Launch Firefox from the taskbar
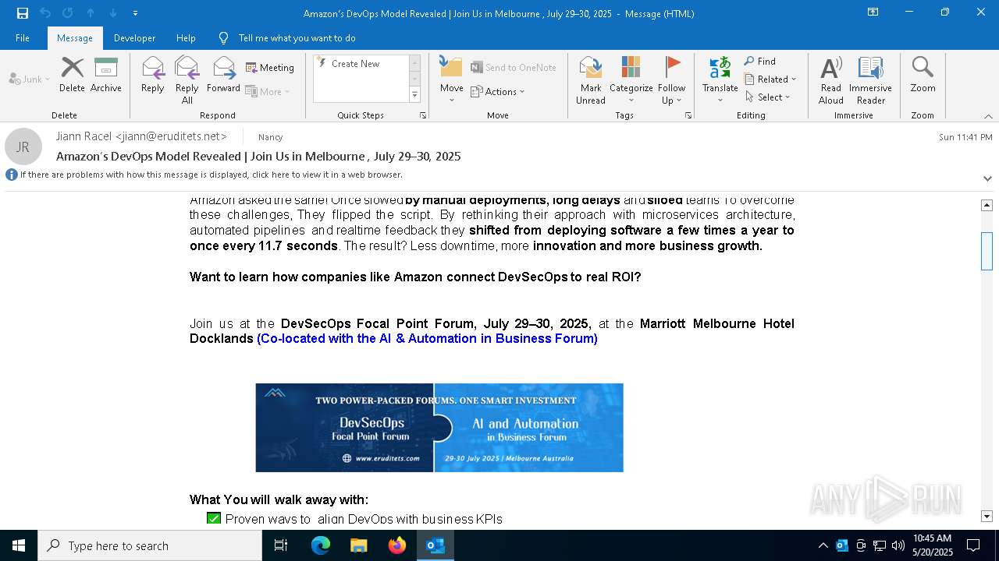The image size is (999, 561). pyautogui.click(x=397, y=545)
